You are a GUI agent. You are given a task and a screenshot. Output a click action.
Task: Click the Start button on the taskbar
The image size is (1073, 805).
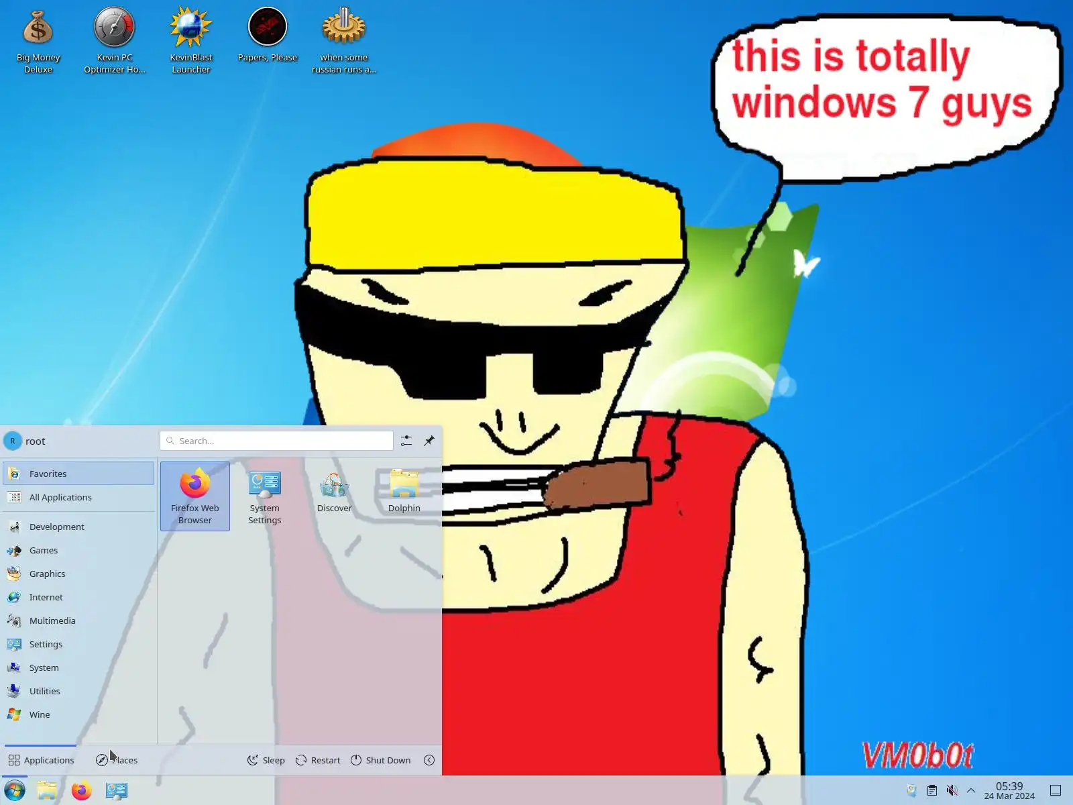pos(15,790)
